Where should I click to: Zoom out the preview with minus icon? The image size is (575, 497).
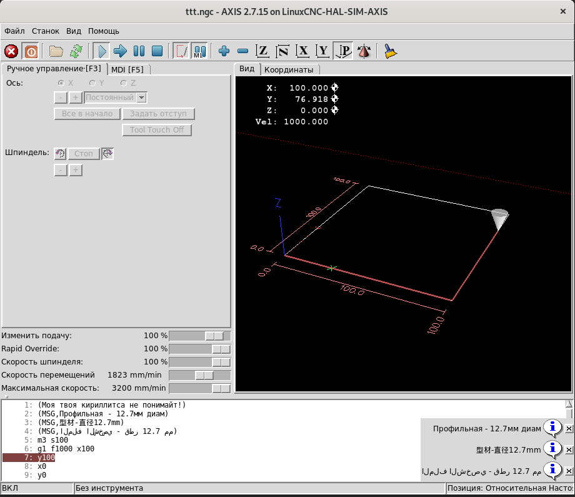[243, 51]
